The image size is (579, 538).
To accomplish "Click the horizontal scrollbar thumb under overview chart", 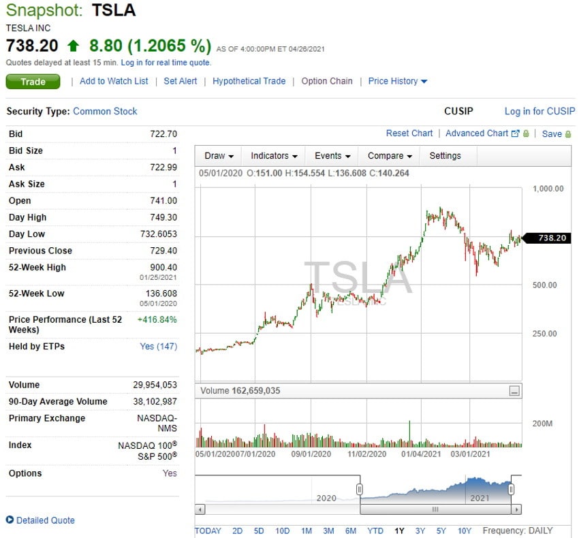I will (x=436, y=509).
